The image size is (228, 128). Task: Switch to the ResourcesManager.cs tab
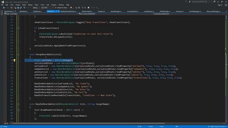pos(213,11)
